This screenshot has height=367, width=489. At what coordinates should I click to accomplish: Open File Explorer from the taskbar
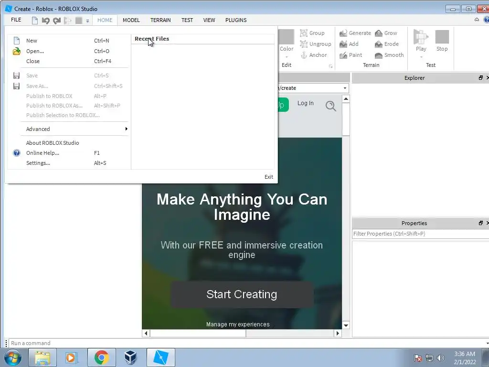(43, 357)
